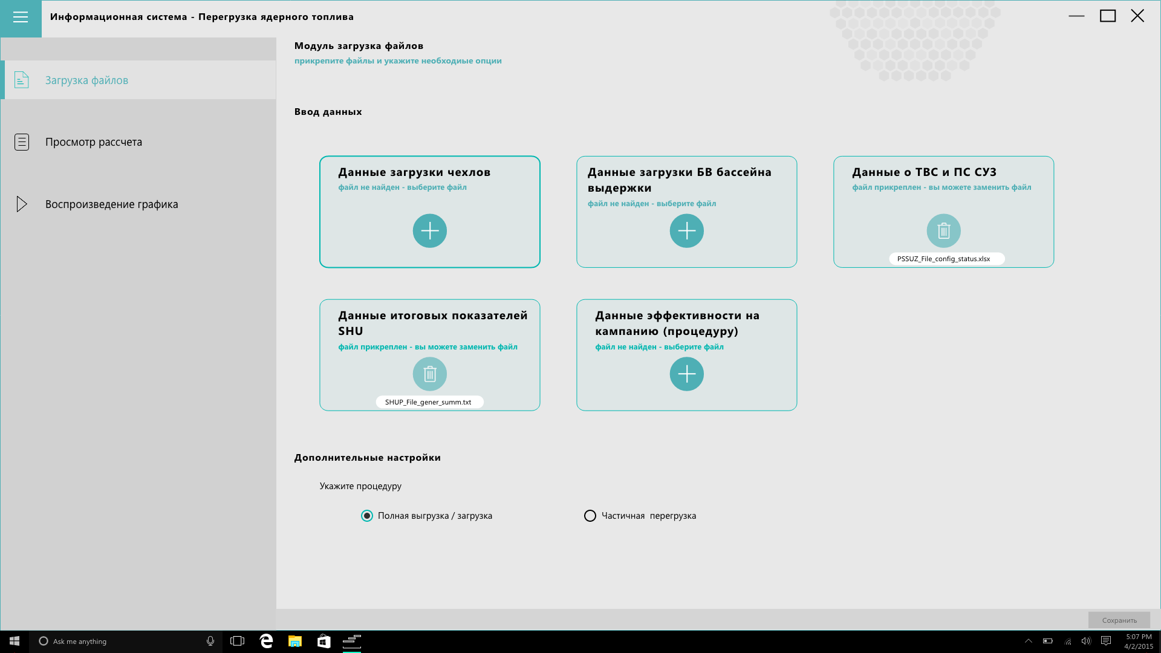Click the running app icon in taskbar

point(352,641)
